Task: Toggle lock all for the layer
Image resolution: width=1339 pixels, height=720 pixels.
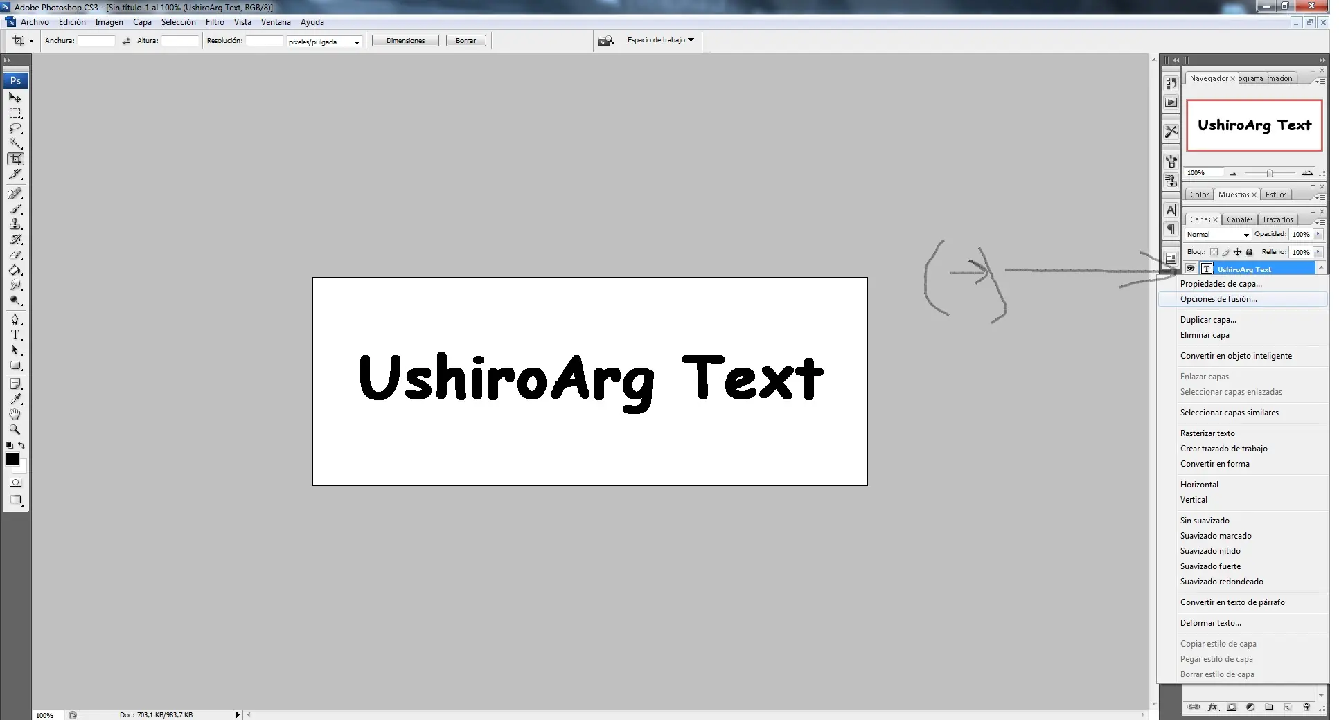Action: coord(1250,252)
